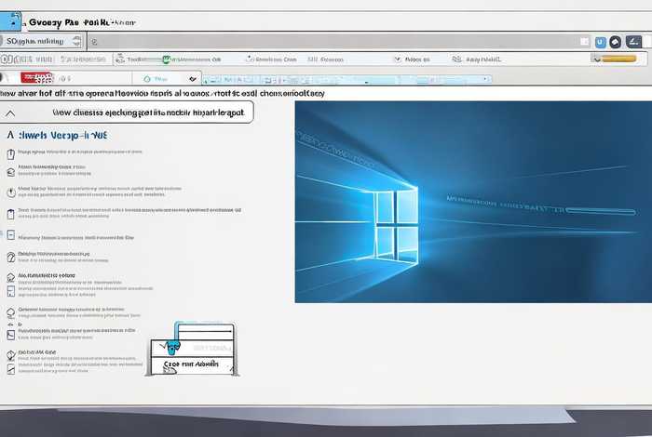Open the dropdown arrow beside the teal circle icon
Viewport: 652px width, 437px height.
click(x=193, y=78)
